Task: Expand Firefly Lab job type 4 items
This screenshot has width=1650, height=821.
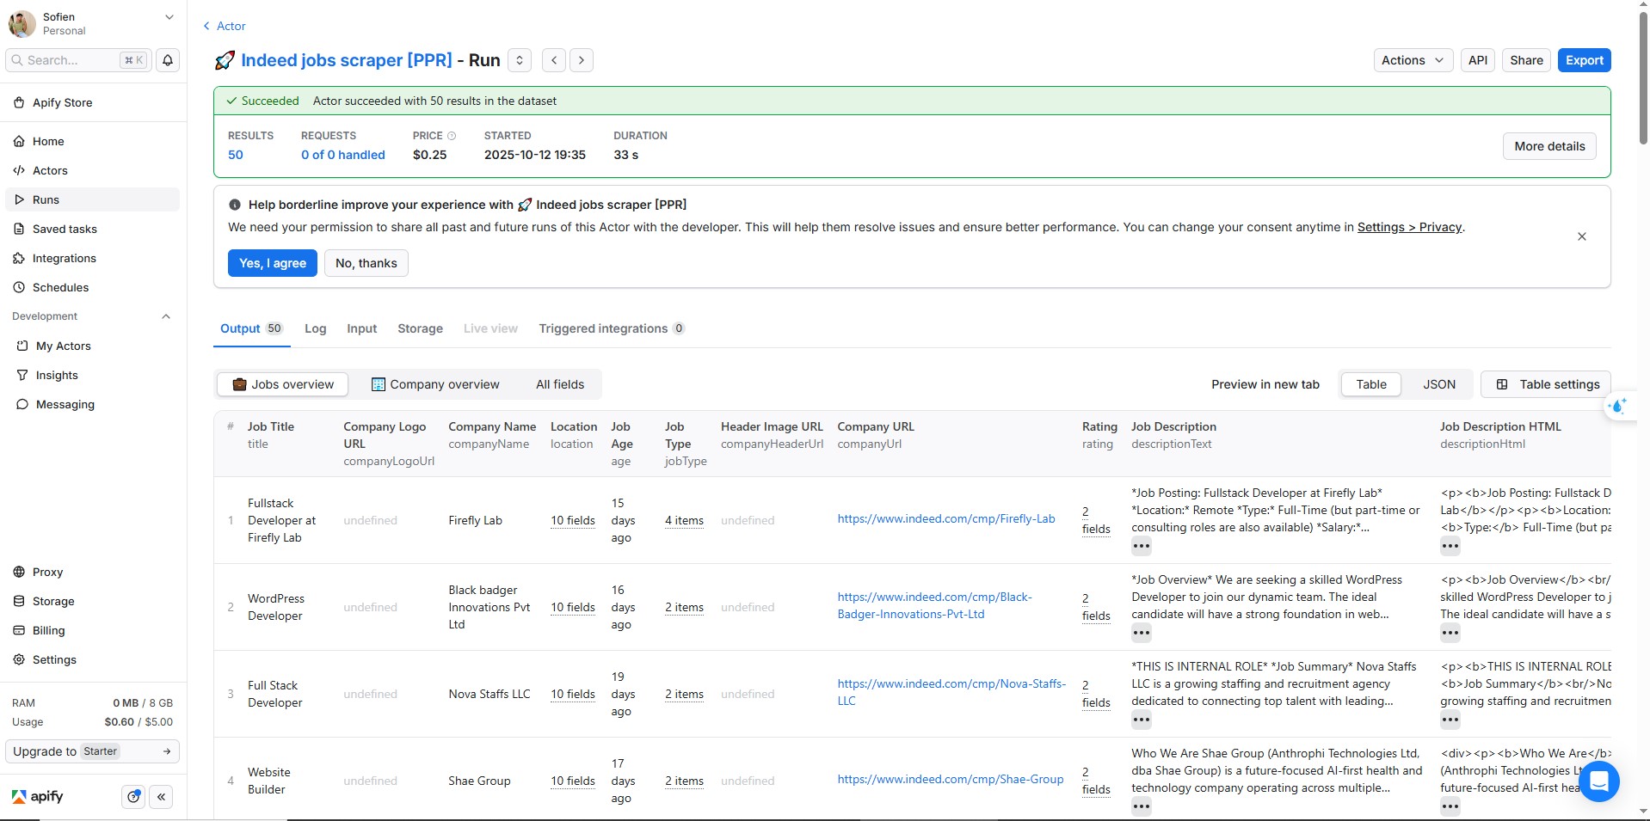Action: click(x=684, y=520)
